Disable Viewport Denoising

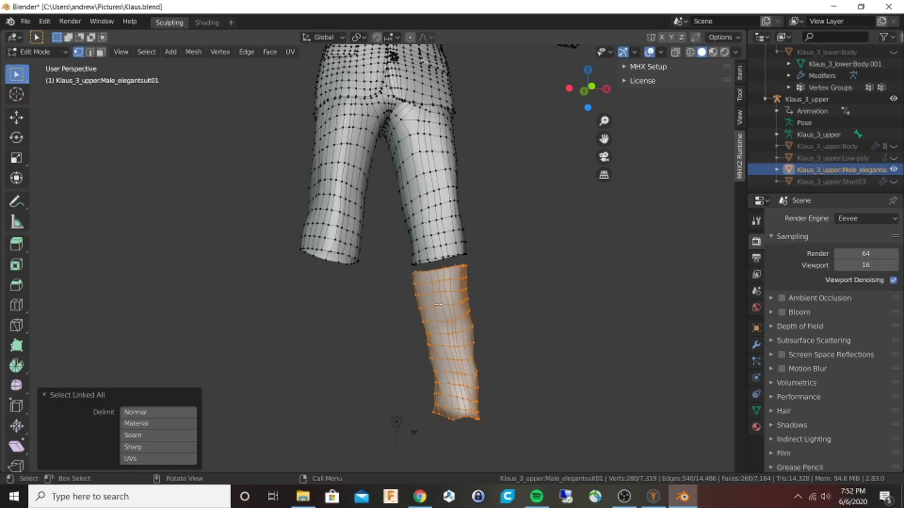click(894, 279)
